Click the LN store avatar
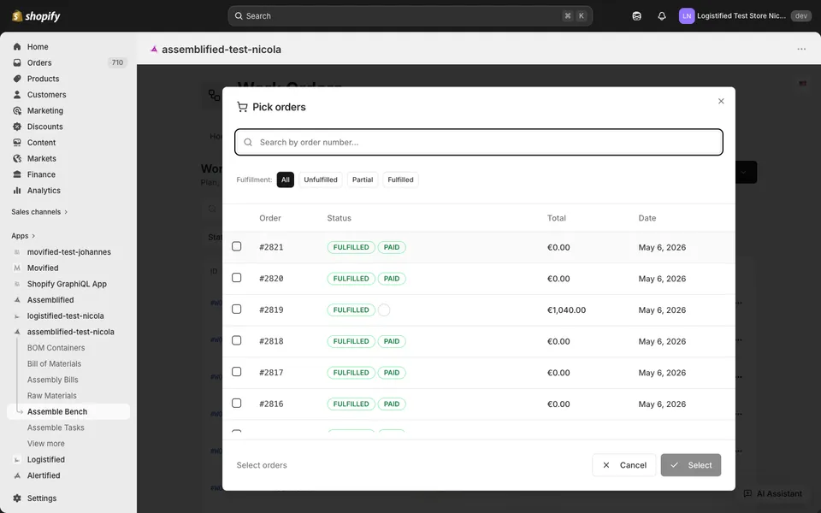The height and width of the screenshot is (513, 821). click(x=687, y=15)
